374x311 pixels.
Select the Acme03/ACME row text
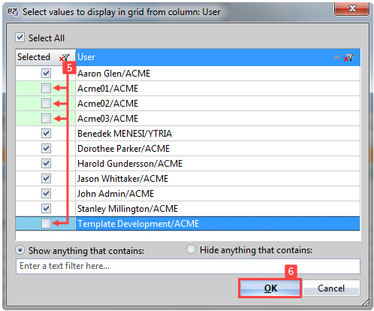tap(108, 119)
